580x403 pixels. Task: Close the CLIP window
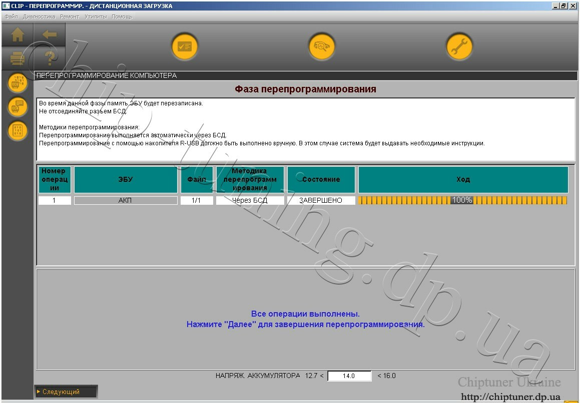(x=572, y=6)
